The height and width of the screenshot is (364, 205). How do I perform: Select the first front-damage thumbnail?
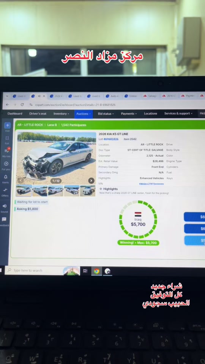[24, 191]
